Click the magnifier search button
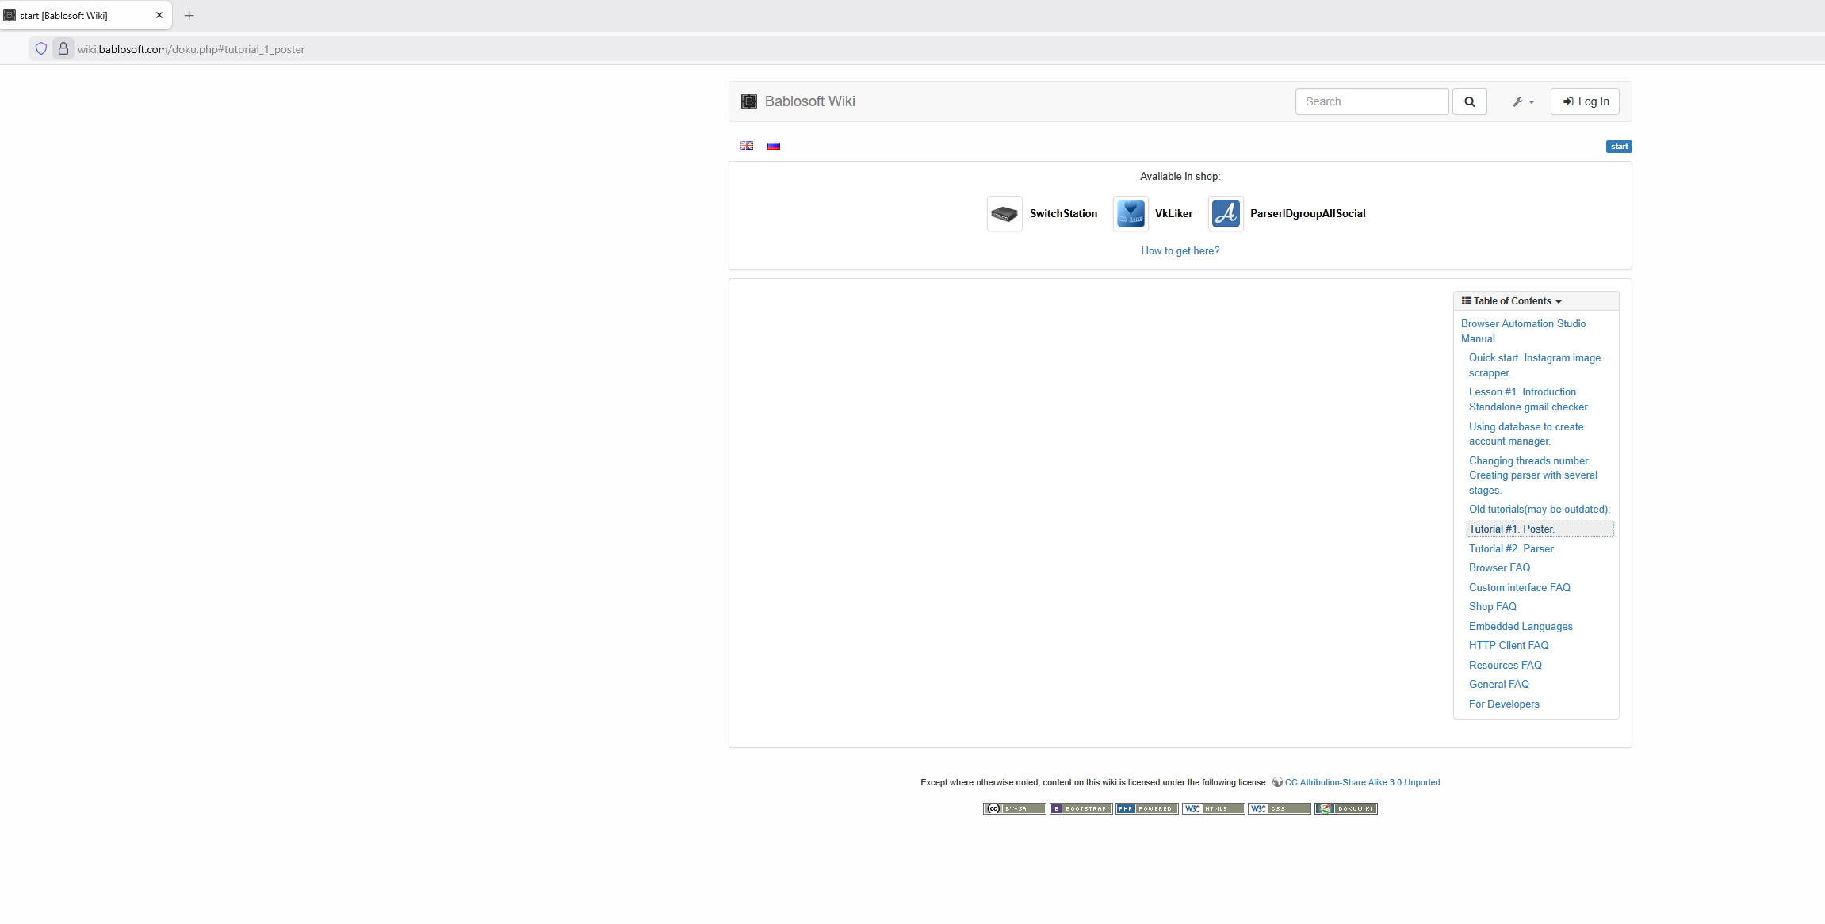1825x924 pixels. coord(1469,101)
